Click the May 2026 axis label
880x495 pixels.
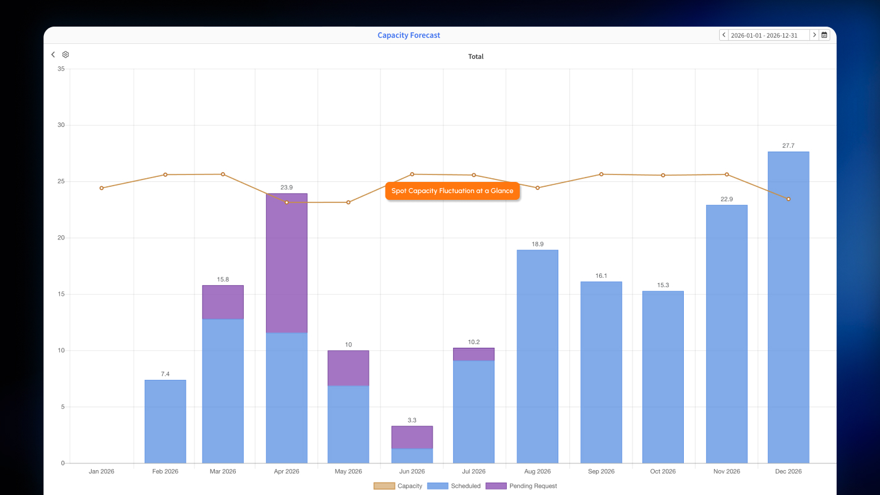click(x=348, y=471)
